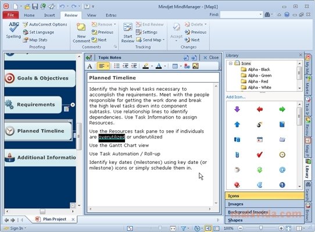This screenshot has width=315, height=232.
Task: Switch to the Home tab
Action: [x=29, y=15]
